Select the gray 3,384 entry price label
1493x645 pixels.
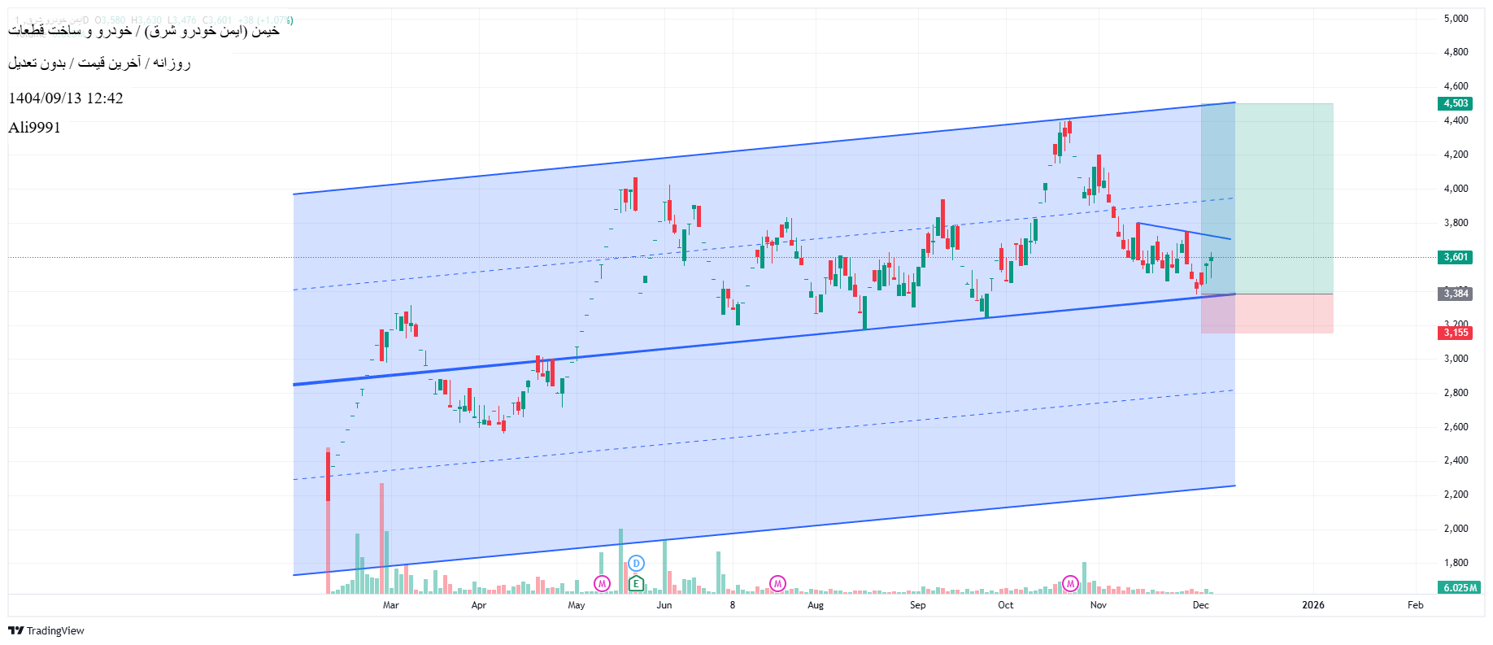(1455, 294)
